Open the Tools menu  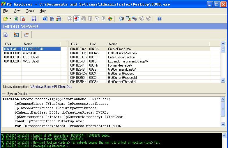(30, 11)
